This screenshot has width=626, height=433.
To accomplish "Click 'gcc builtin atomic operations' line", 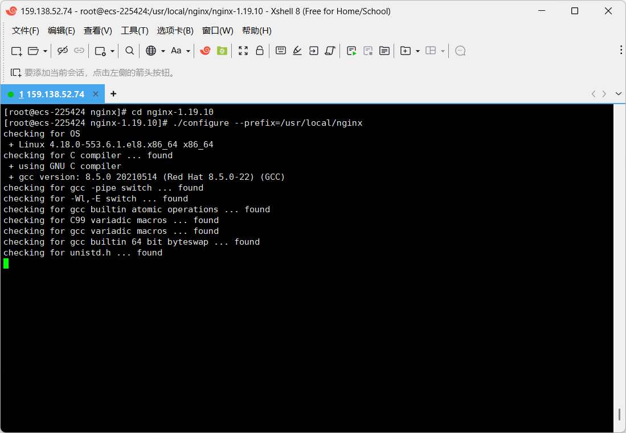I will coord(137,209).
